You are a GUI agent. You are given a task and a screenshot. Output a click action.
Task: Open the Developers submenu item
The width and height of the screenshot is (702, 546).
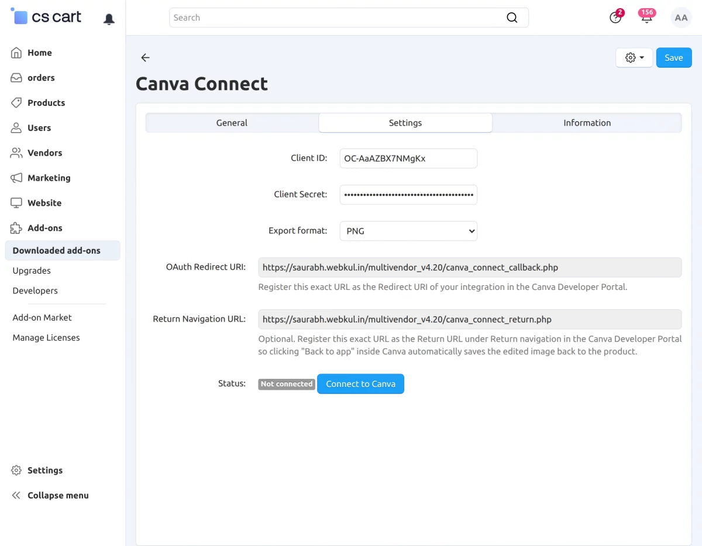click(35, 291)
